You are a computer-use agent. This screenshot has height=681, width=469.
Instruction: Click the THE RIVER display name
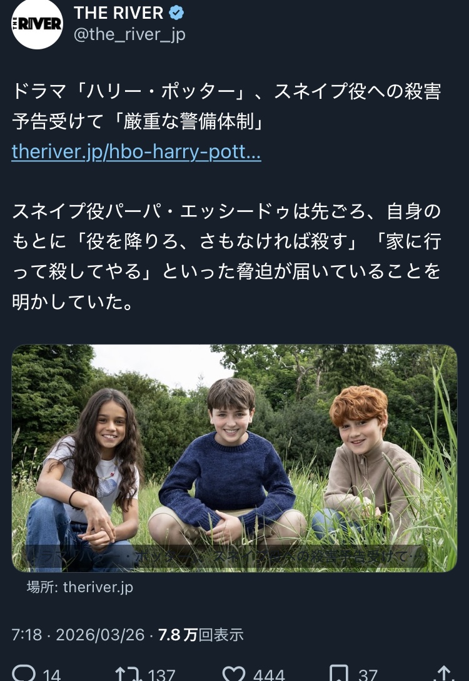(119, 13)
